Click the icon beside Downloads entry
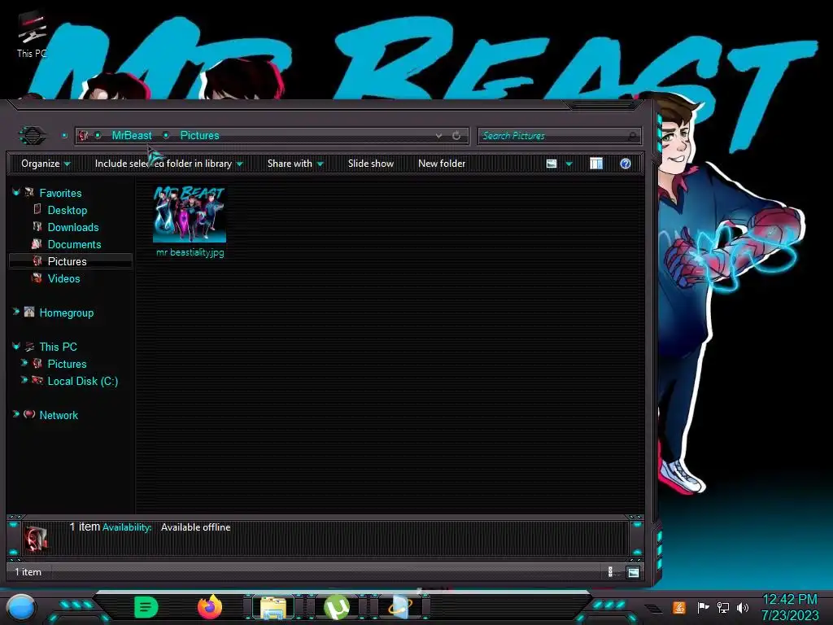This screenshot has width=833, height=625. click(x=37, y=226)
